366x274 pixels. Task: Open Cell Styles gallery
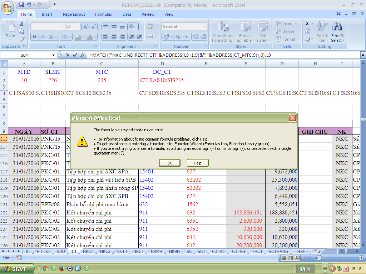tap(263, 32)
